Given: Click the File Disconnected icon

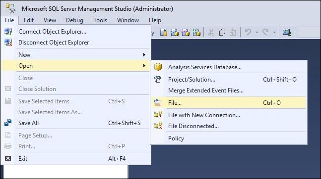Looking at the screenshot, I should tap(158, 126).
